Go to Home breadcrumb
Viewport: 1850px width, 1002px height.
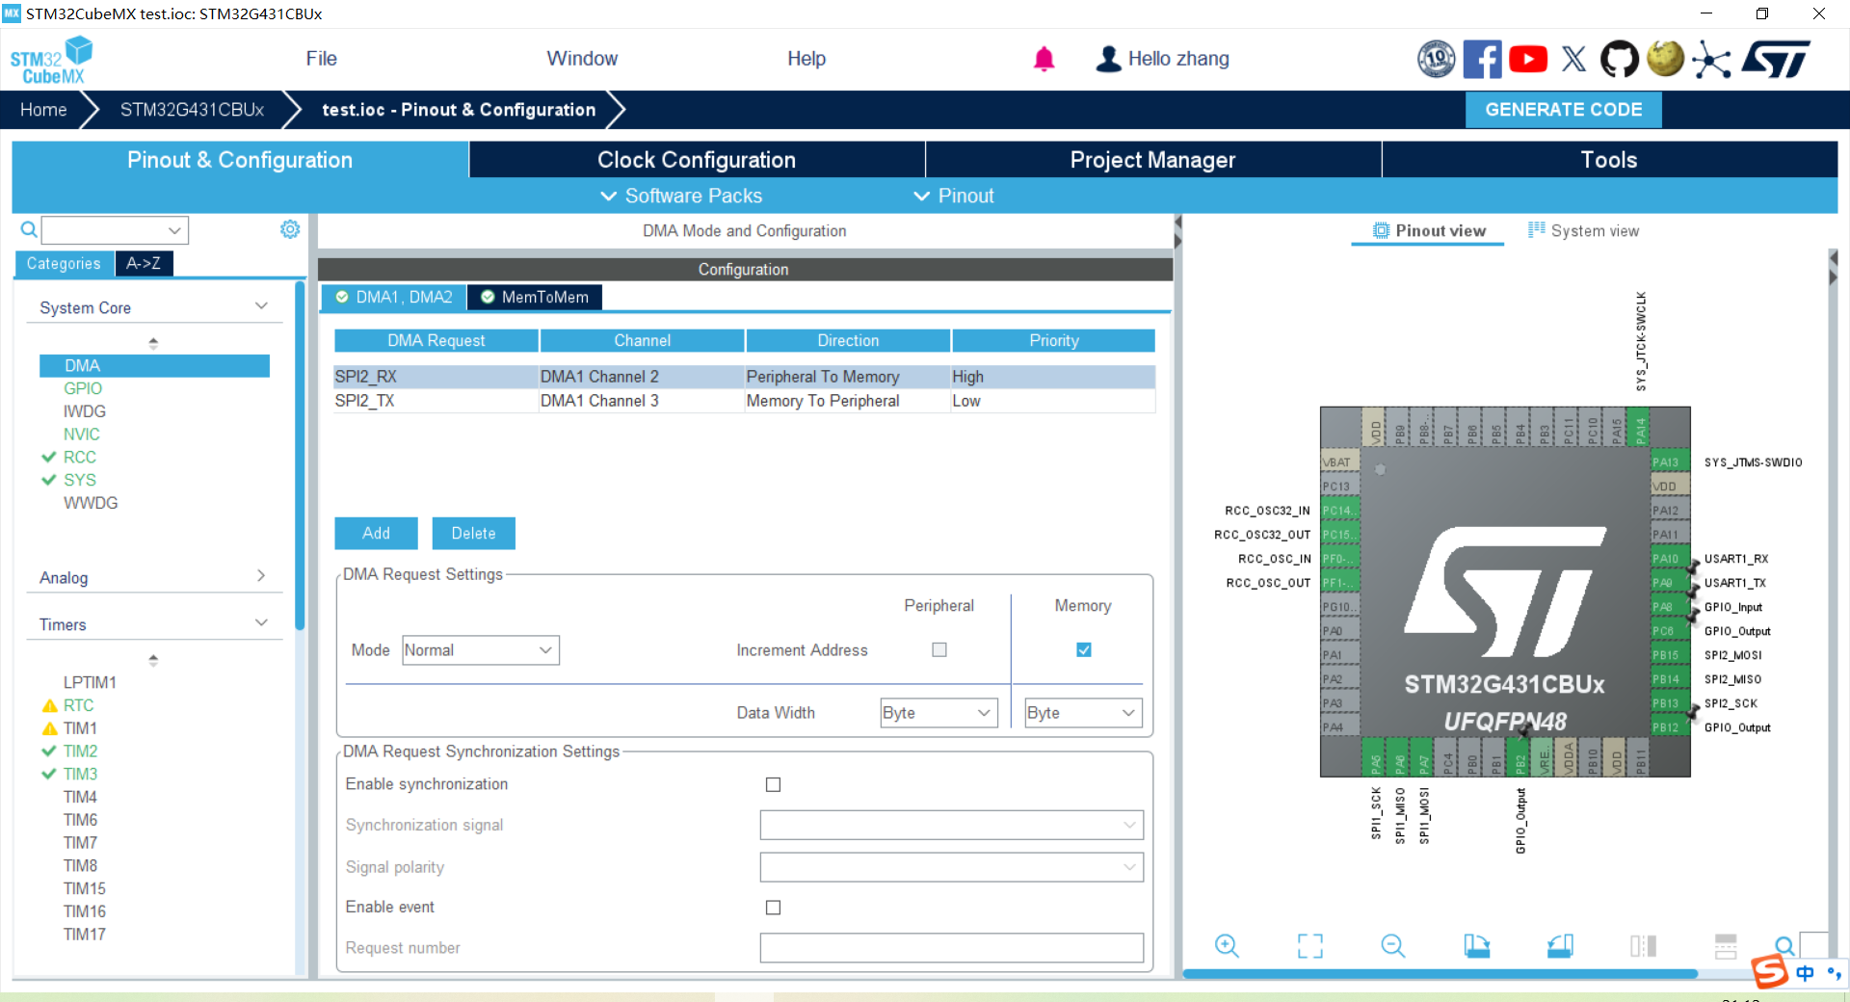[x=43, y=110]
